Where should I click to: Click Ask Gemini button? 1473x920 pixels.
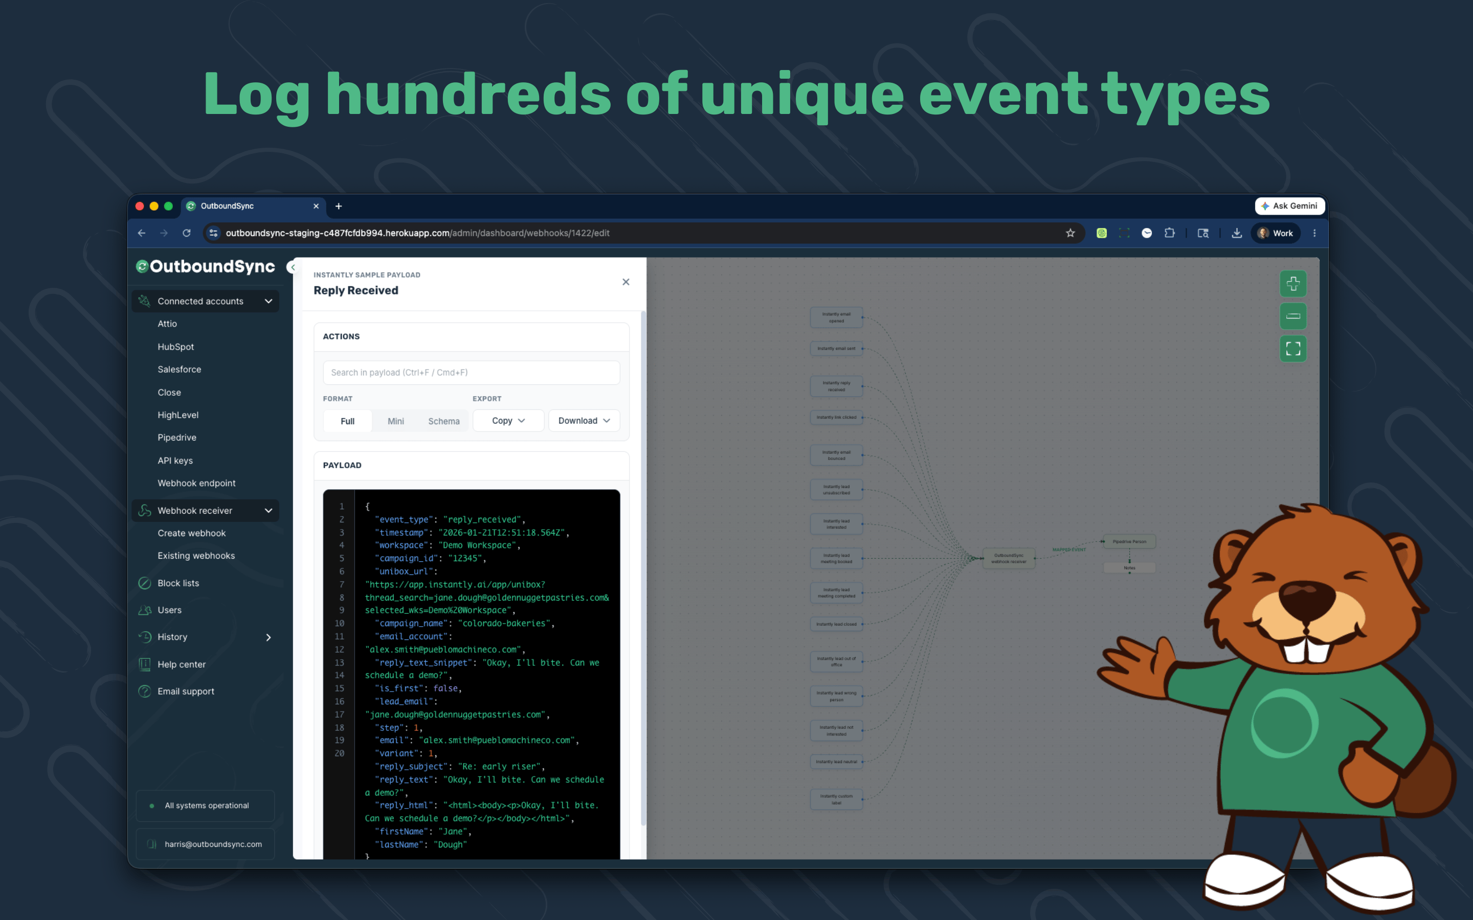pyautogui.click(x=1289, y=205)
